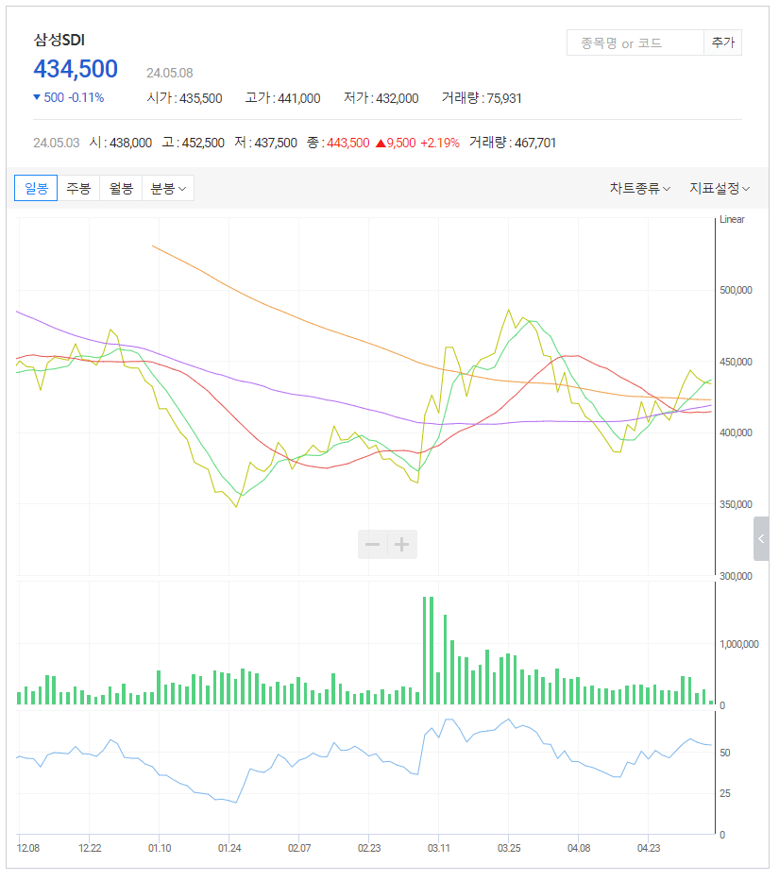Click the 12.08 date axis label
This screenshot has height=881, width=779.
click(28, 848)
